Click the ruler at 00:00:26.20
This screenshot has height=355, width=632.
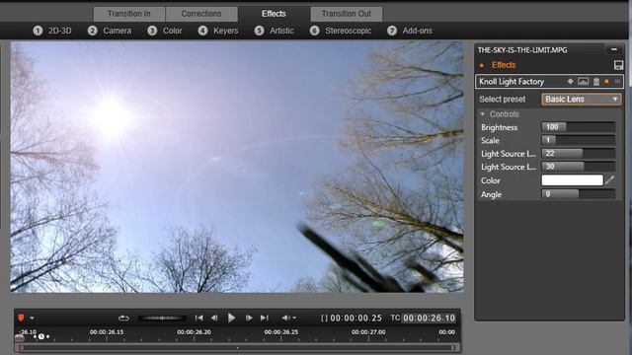pyautogui.click(x=194, y=332)
